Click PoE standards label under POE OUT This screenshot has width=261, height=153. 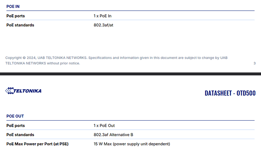[x=20, y=135]
